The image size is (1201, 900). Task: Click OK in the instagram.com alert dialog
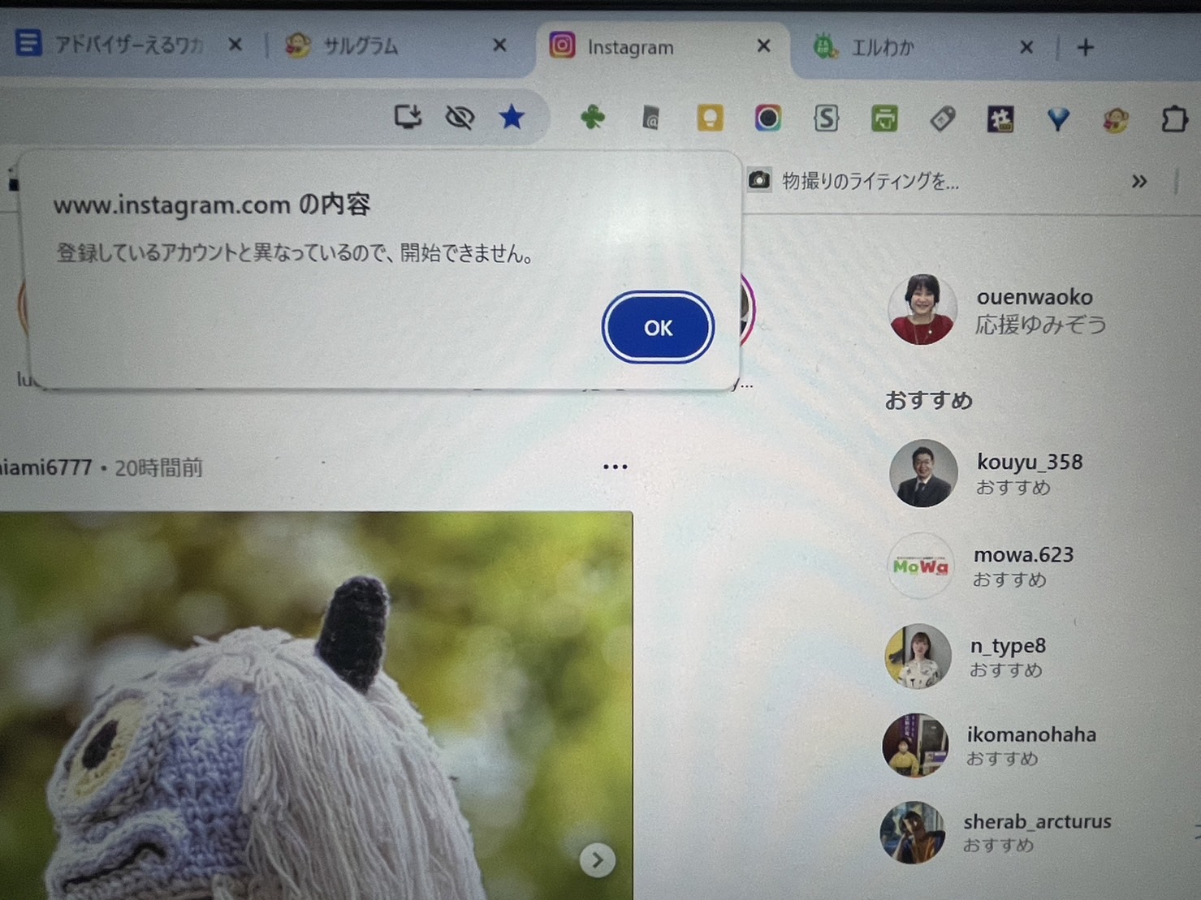click(658, 327)
